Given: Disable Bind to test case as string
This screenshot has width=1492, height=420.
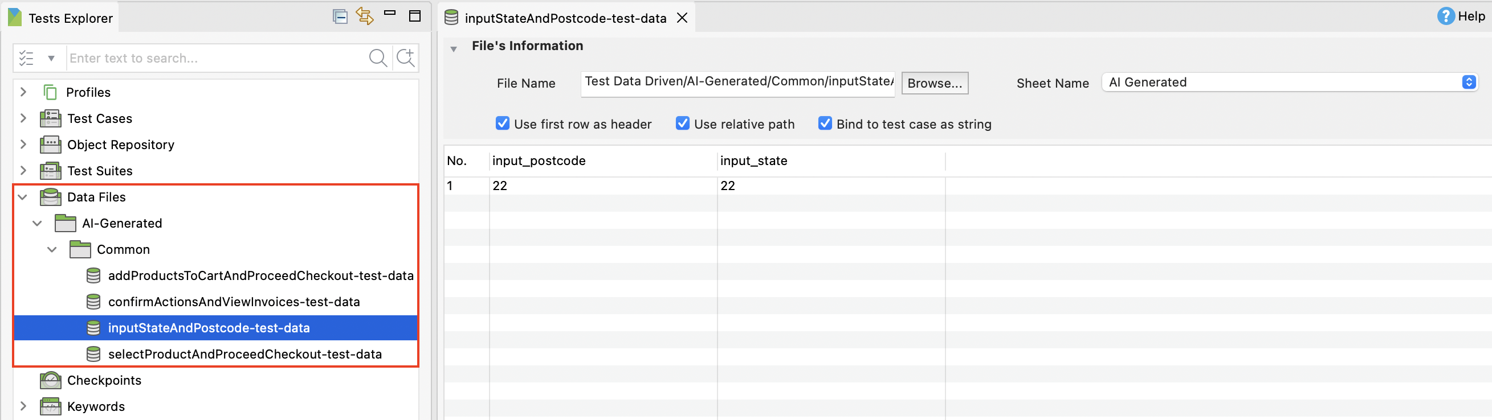Looking at the screenshot, I should [825, 124].
